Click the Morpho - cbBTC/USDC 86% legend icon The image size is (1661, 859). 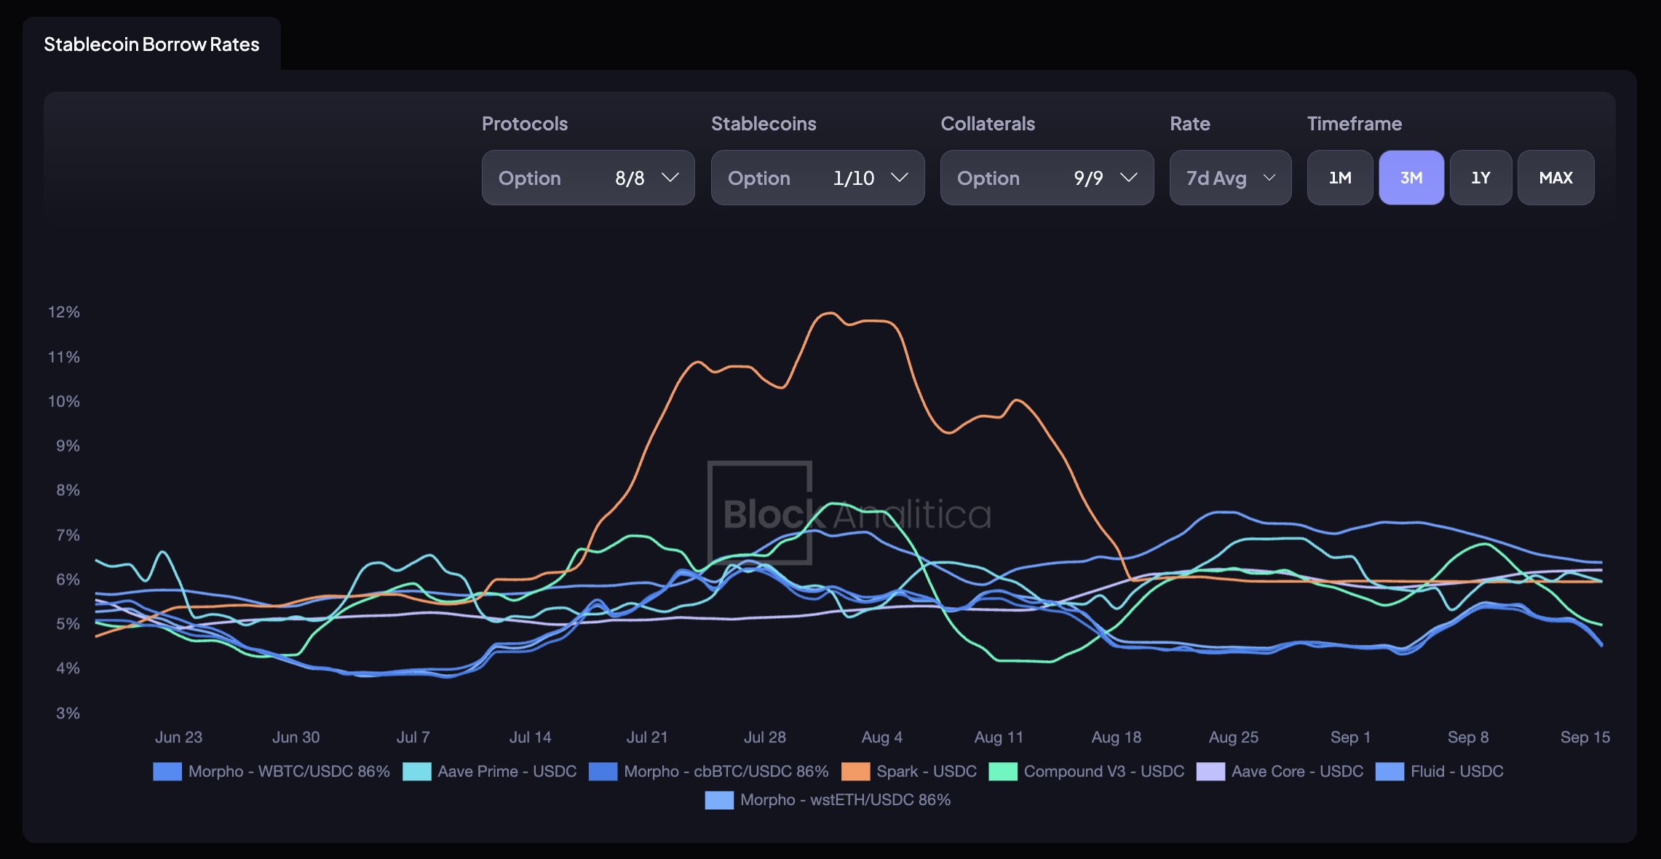point(601,771)
